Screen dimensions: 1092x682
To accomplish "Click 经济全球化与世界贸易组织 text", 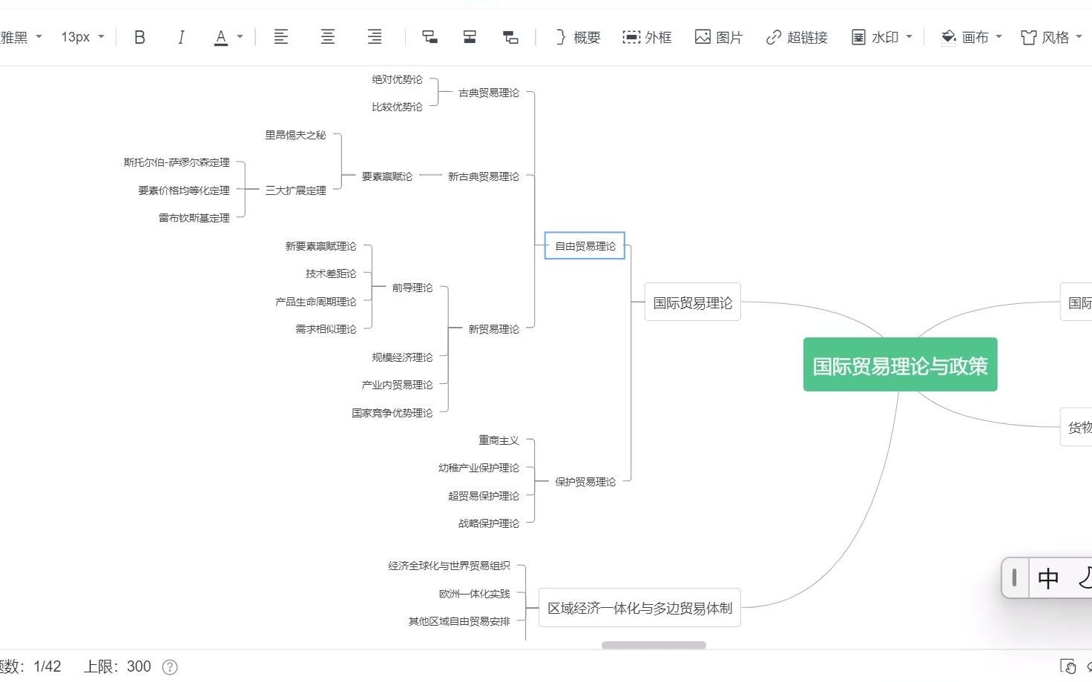I will (x=449, y=566).
